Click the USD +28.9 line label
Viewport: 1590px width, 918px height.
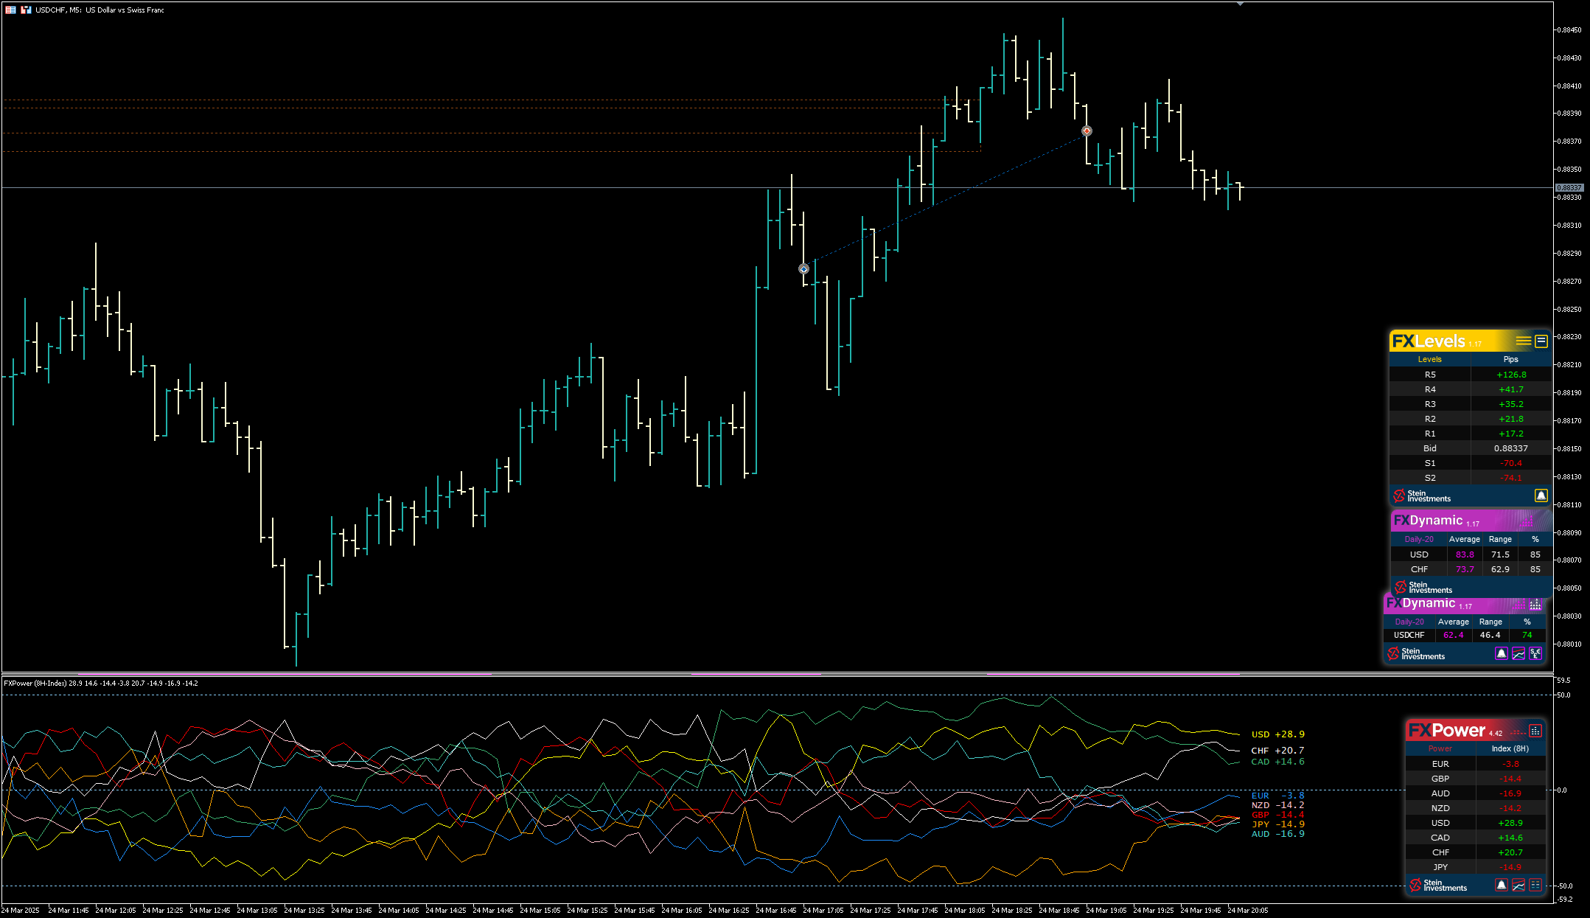(1277, 734)
